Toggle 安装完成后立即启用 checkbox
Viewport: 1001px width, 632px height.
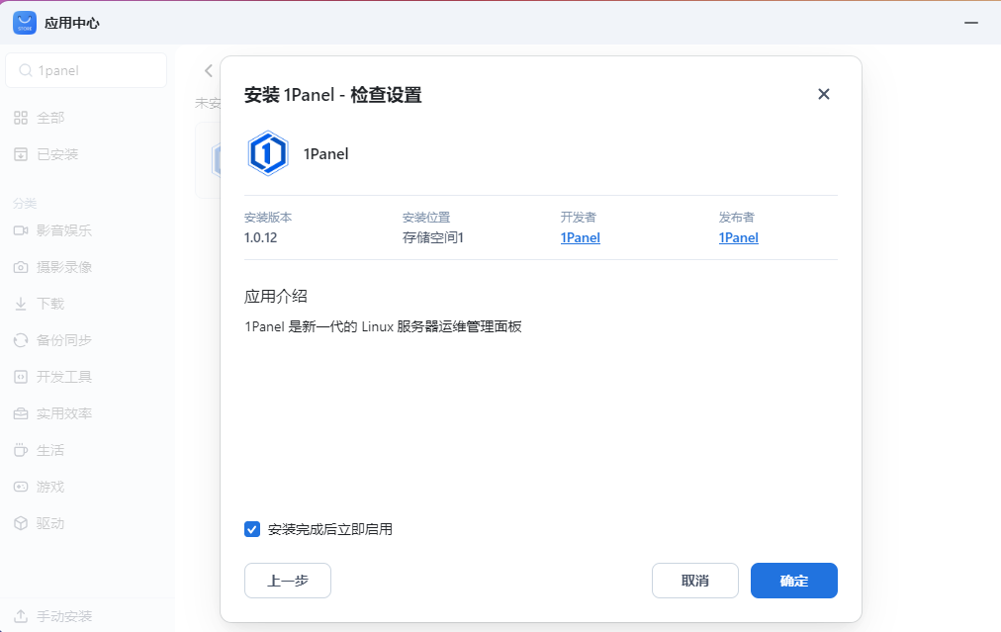[x=252, y=529]
